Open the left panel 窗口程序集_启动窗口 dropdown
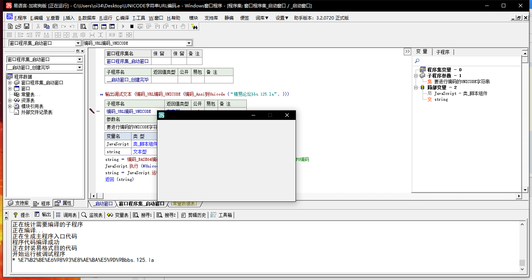This screenshot has height=280, width=532. (x=79, y=59)
